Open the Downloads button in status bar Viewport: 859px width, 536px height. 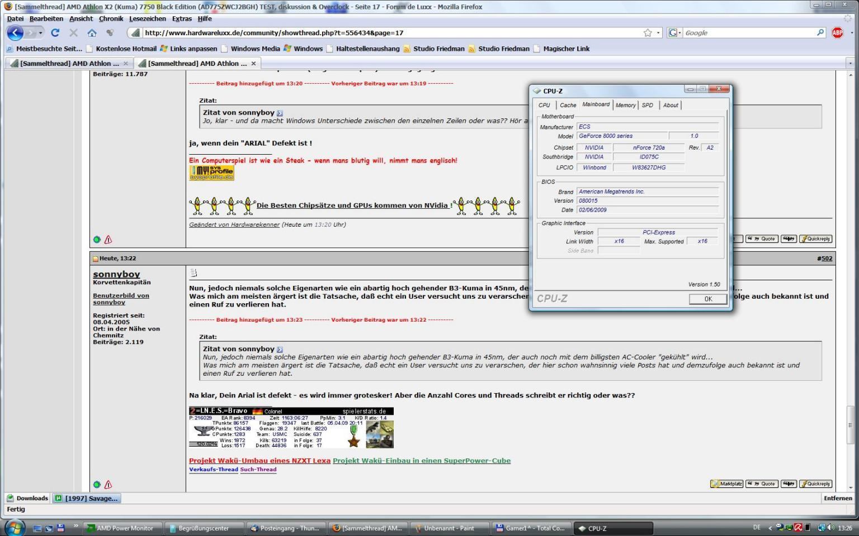coord(27,498)
